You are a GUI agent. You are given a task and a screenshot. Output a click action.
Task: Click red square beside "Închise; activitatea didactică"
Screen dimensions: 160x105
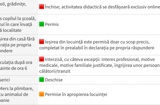[42, 7]
